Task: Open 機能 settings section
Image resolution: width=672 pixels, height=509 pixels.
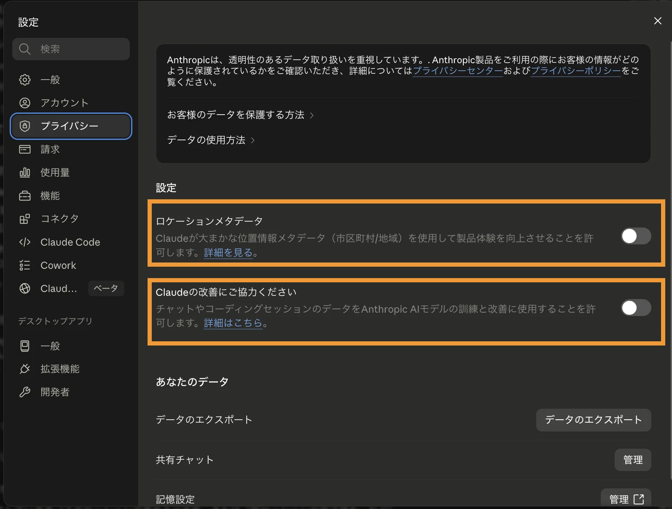Action: pos(71,196)
